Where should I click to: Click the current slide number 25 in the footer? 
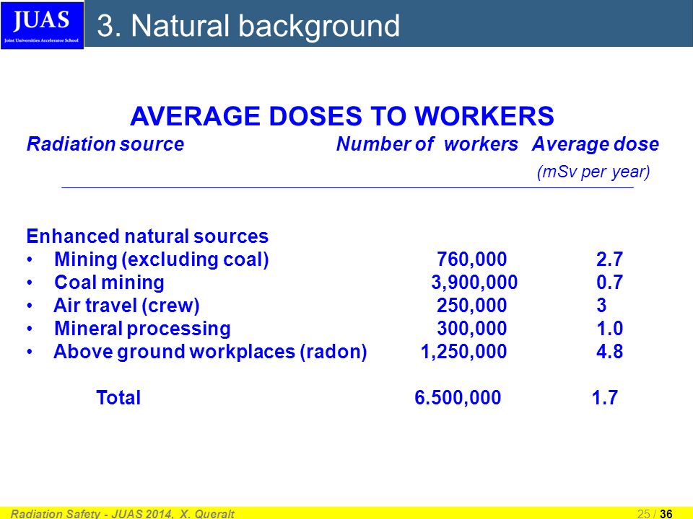pyautogui.click(x=643, y=514)
